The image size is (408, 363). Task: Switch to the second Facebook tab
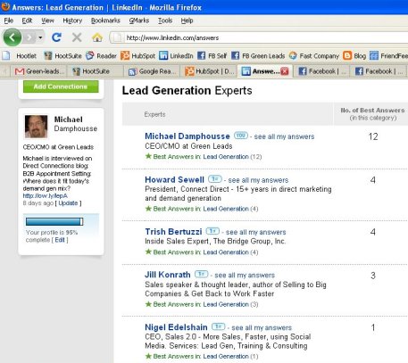pyautogui.click(x=379, y=71)
